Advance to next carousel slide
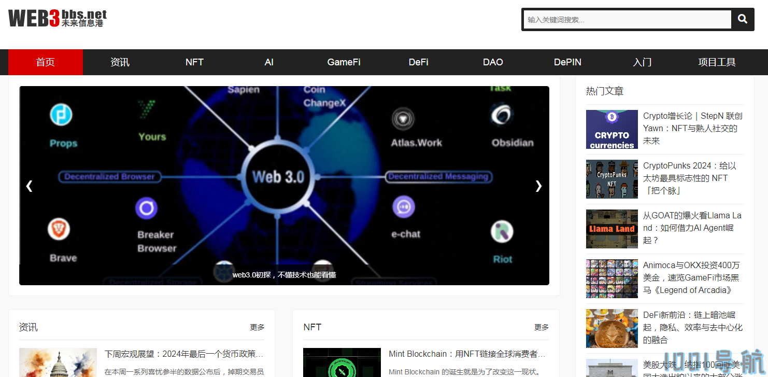 click(x=538, y=186)
